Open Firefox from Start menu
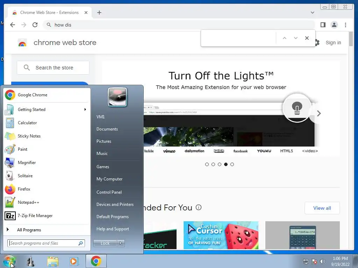Screen dimensions: 358x268 (x=47, y=189)
